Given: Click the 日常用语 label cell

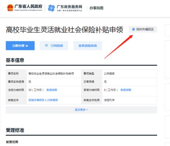Looking at the screenshot, I should 91,82.
